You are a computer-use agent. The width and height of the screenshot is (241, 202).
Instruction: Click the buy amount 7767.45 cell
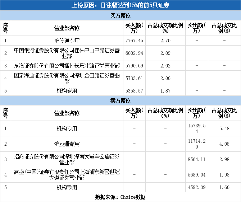tap(134, 41)
